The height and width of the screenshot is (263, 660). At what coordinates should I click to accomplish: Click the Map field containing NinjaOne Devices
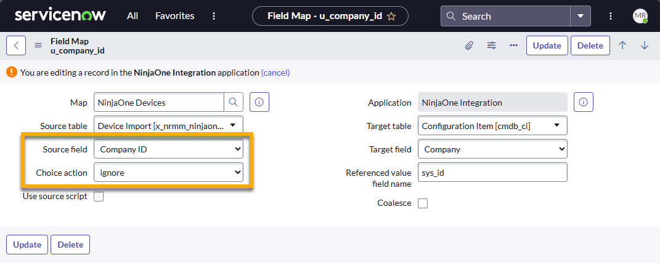pyautogui.click(x=159, y=103)
